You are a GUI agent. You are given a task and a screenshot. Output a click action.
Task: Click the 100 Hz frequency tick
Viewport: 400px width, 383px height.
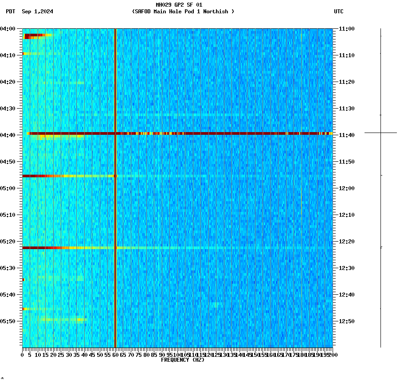click(178, 355)
